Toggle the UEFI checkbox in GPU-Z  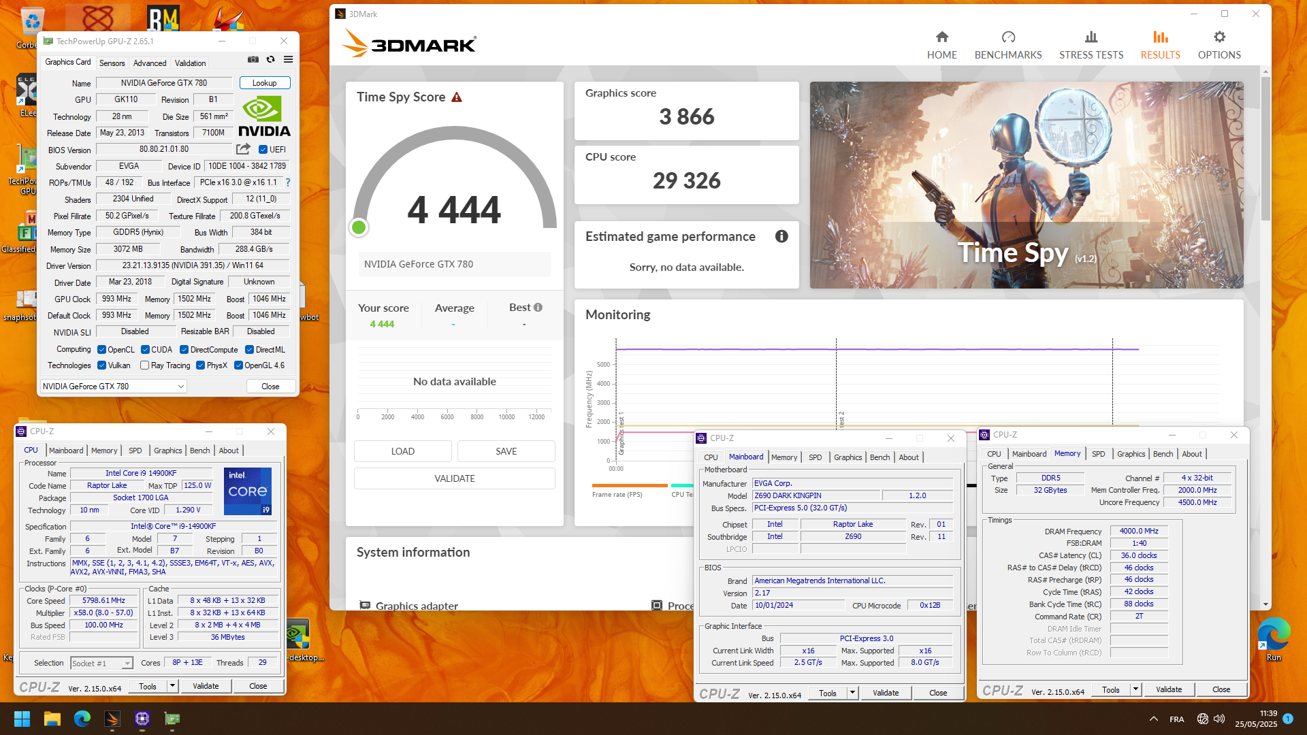point(263,150)
